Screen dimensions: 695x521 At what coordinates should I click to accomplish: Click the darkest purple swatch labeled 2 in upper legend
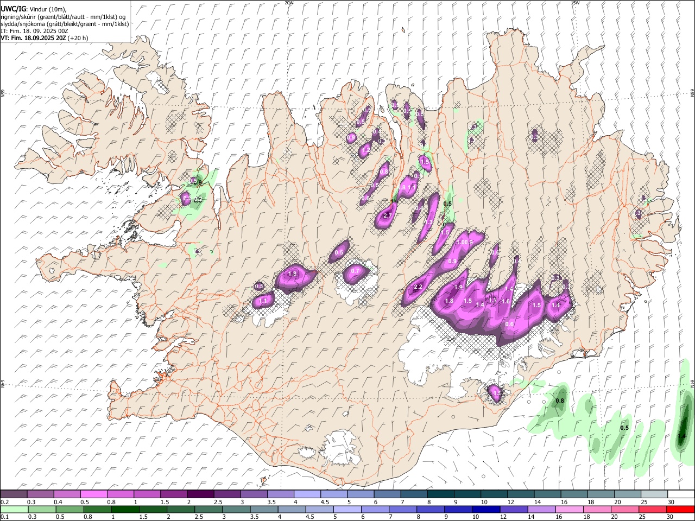click(x=200, y=494)
